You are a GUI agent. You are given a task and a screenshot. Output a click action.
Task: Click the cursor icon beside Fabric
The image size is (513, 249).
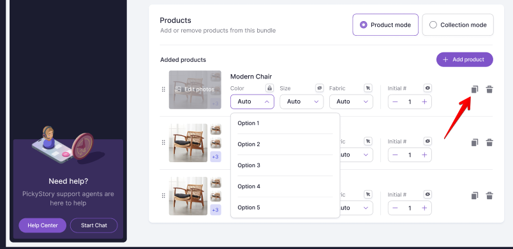click(368, 88)
